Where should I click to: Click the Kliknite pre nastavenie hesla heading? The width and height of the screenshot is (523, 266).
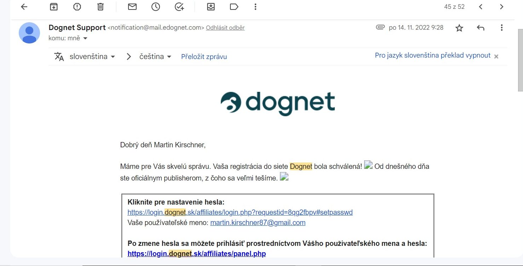click(176, 202)
